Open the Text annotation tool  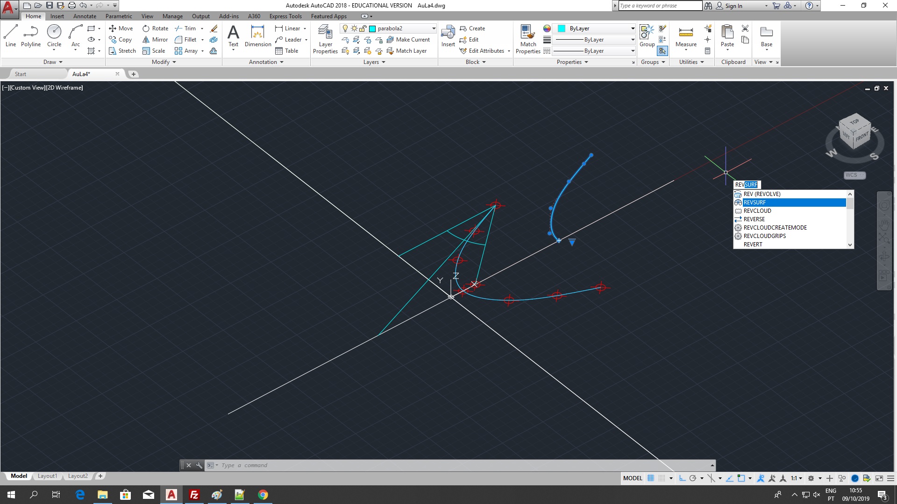click(233, 36)
